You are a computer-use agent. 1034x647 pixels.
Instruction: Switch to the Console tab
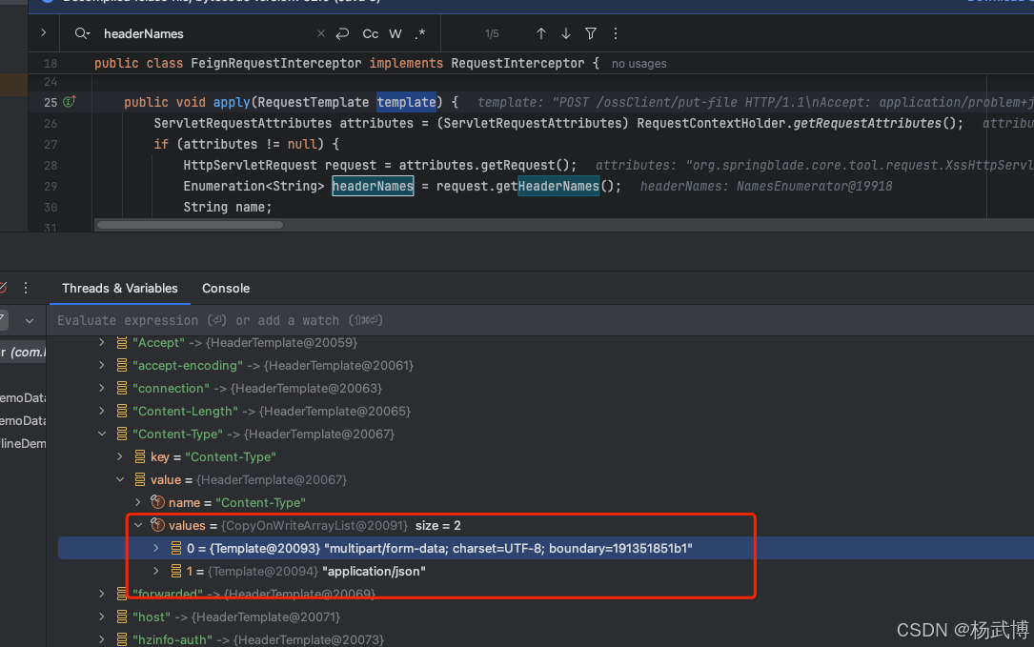pos(226,288)
